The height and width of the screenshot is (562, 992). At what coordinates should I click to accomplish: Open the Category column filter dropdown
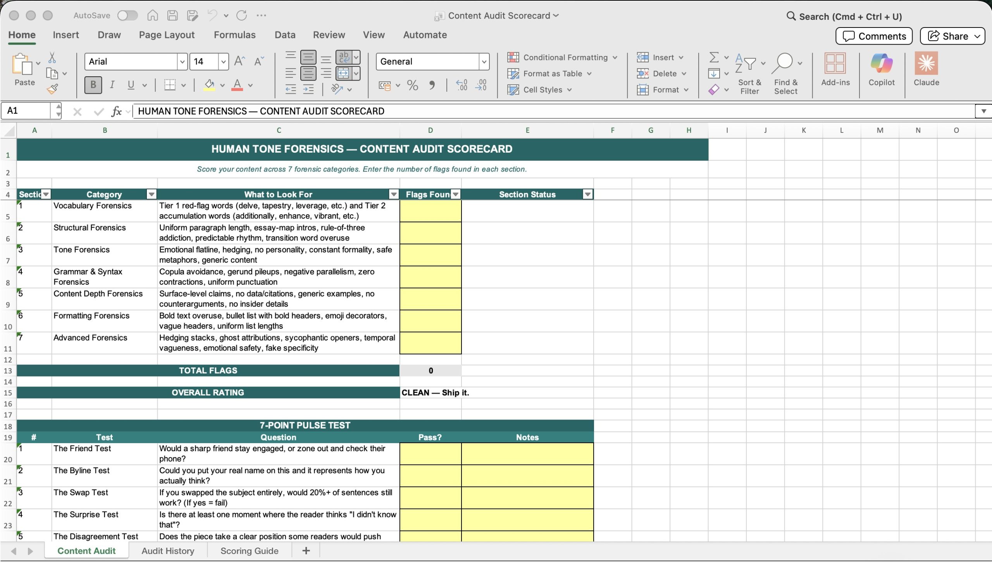click(x=152, y=194)
